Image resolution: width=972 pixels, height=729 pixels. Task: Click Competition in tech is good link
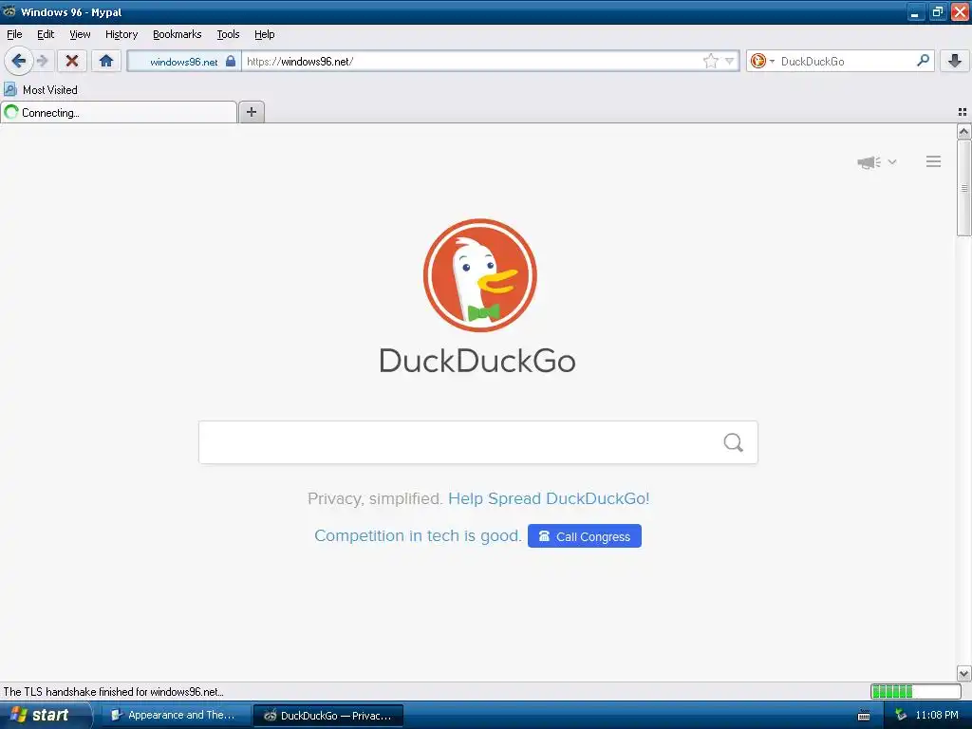pos(418,535)
